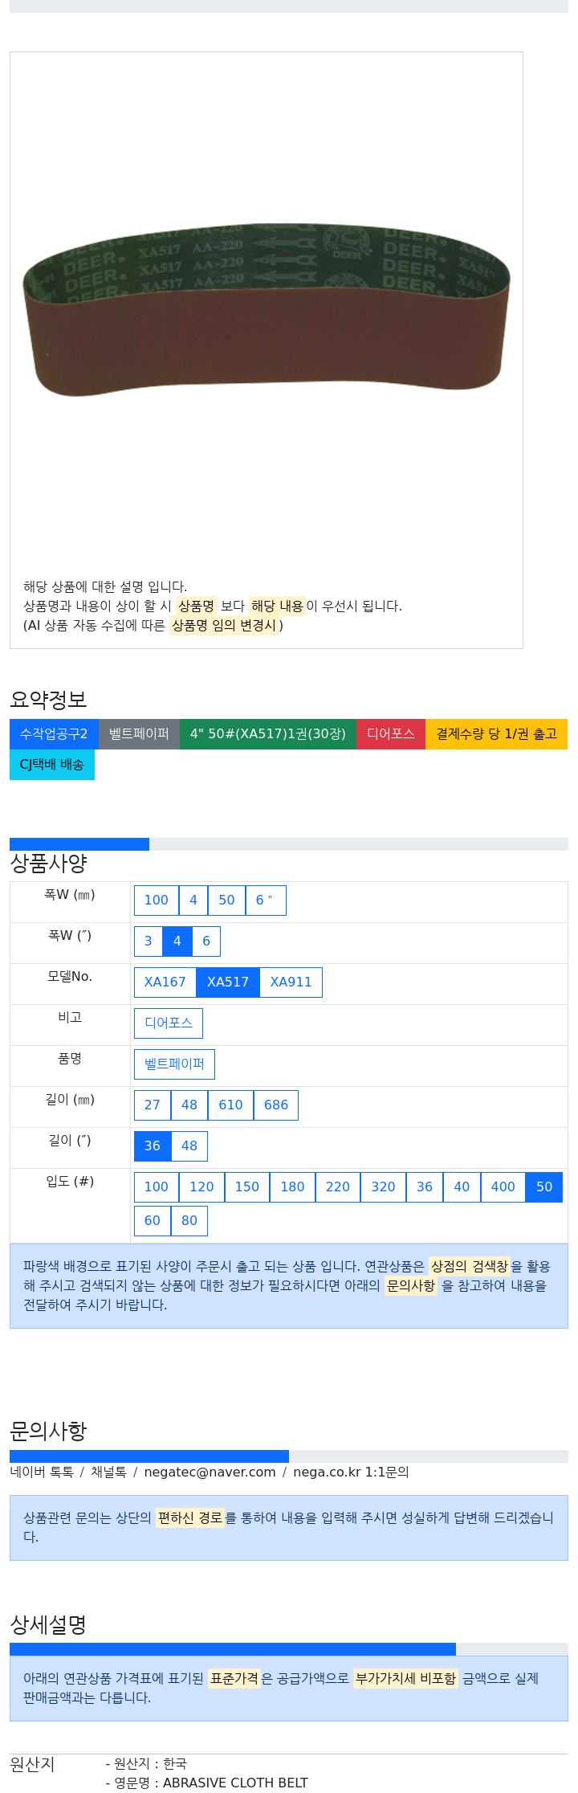The width and height of the screenshot is (578, 1793).
Task: Click the 디어포스 option in 비고 row
Action: (x=169, y=1023)
